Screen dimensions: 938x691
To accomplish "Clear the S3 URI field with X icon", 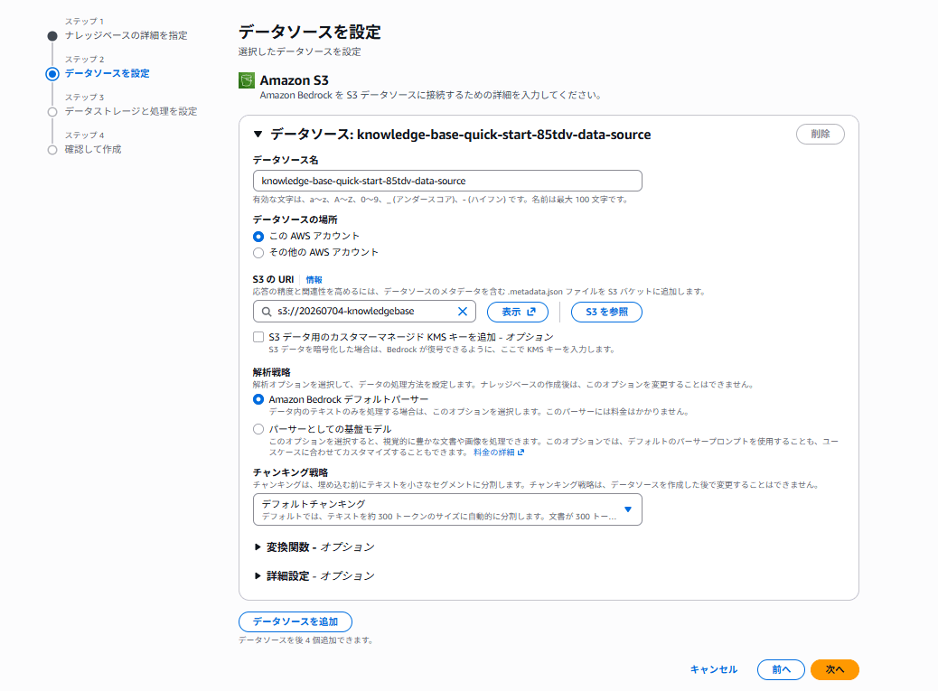I will point(463,312).
